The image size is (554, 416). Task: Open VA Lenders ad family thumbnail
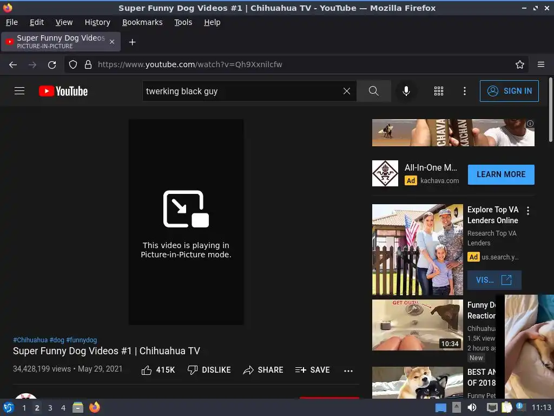point(417,249)
